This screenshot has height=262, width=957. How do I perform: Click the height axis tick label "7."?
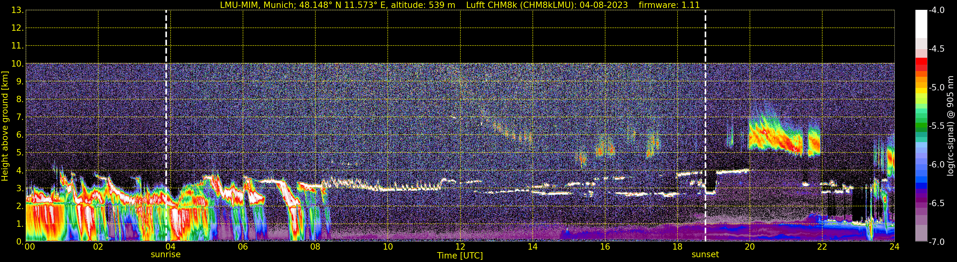tap(19, 117)
